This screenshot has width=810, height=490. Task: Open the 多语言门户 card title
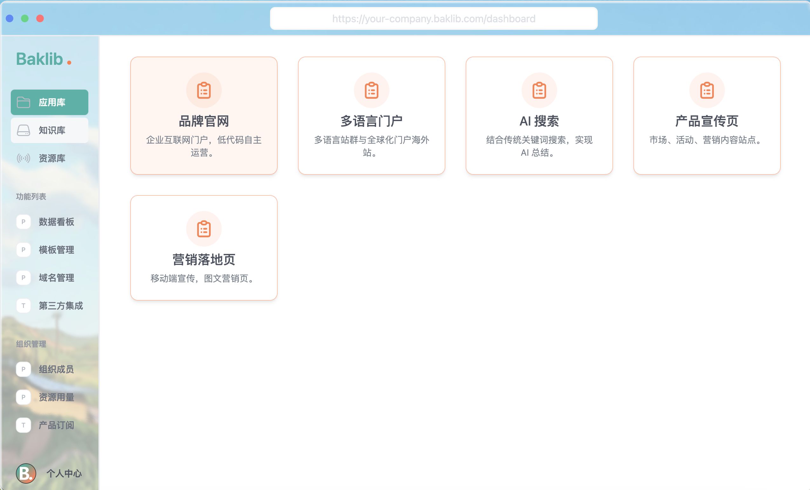click(371, 121)
